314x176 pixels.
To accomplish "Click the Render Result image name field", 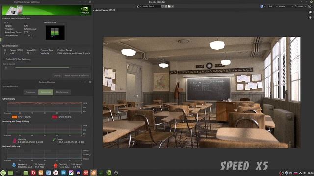I will coord(151,6).
